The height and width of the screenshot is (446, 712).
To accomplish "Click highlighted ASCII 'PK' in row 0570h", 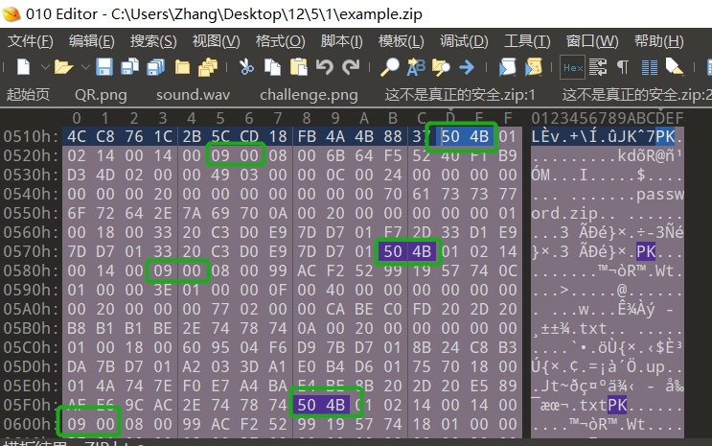I will [646, 251].
